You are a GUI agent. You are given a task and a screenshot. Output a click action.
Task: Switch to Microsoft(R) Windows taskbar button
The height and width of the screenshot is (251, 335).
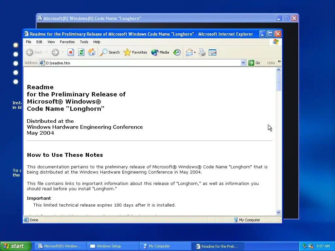[x=61, y=246]
